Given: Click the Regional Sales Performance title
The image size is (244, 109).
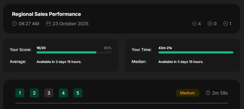Looking at the screenshot, I should [46, 14].
